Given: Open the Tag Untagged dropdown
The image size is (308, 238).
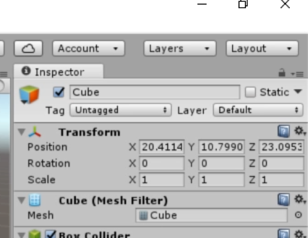Looking at the screenshot, I should (x=120, y=110).
